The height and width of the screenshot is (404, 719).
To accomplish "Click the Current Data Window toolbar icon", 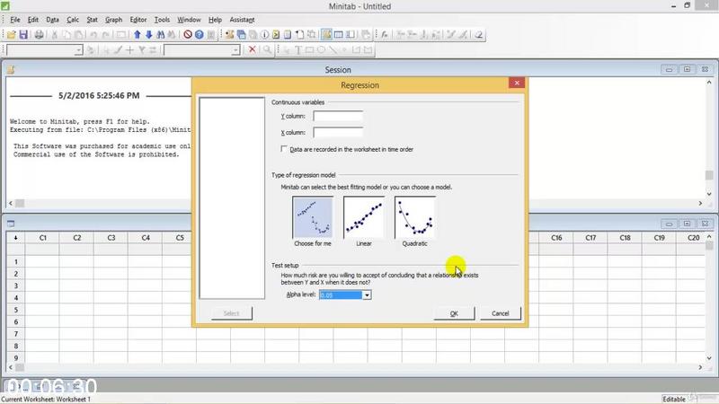I will 339,35.
